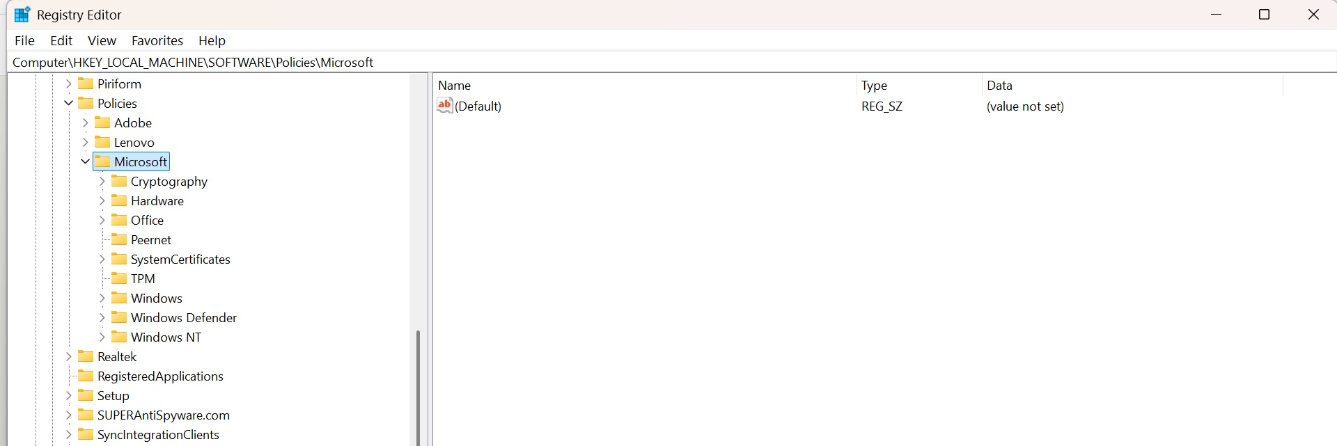This screenshot has height=446, width=1337.
Task: Click the Windows NT folder icon
Action: click(119, 337)
